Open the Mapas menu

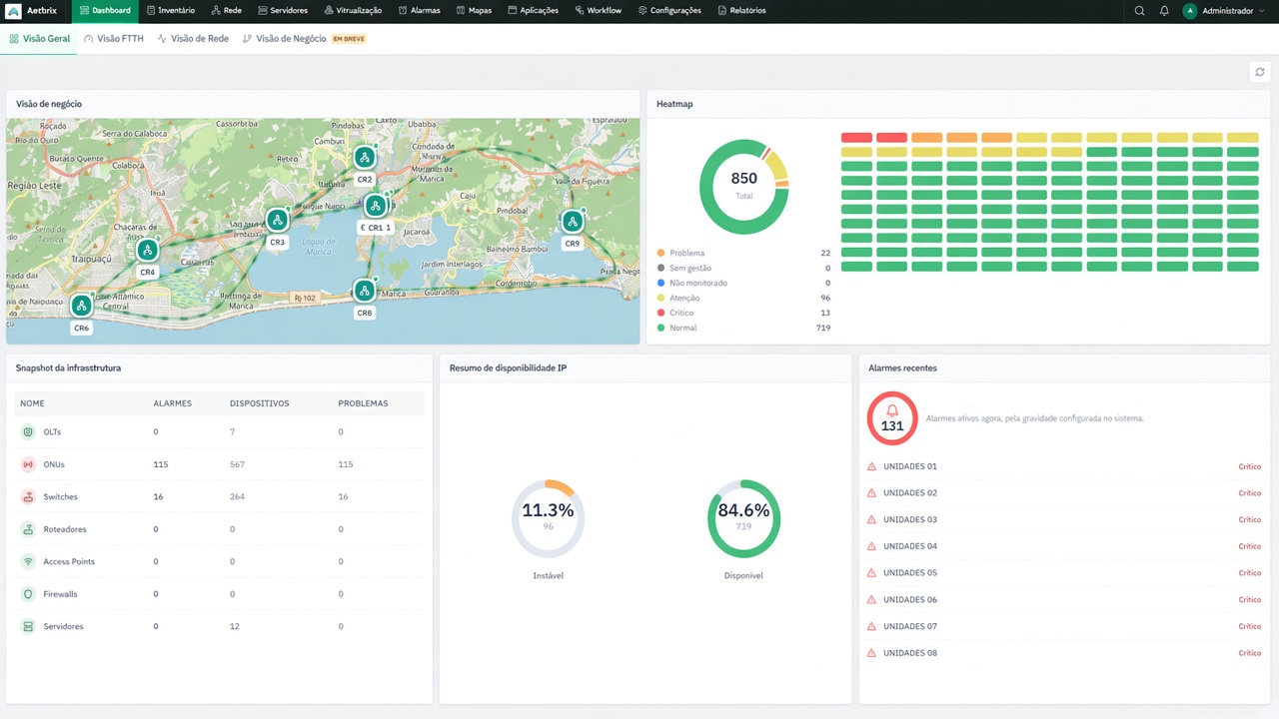click(475, 11)
